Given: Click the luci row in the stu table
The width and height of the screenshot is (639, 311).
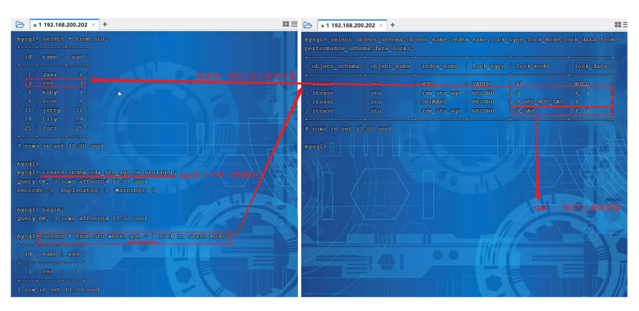Looking at the screenshot, I should [53, 128].
